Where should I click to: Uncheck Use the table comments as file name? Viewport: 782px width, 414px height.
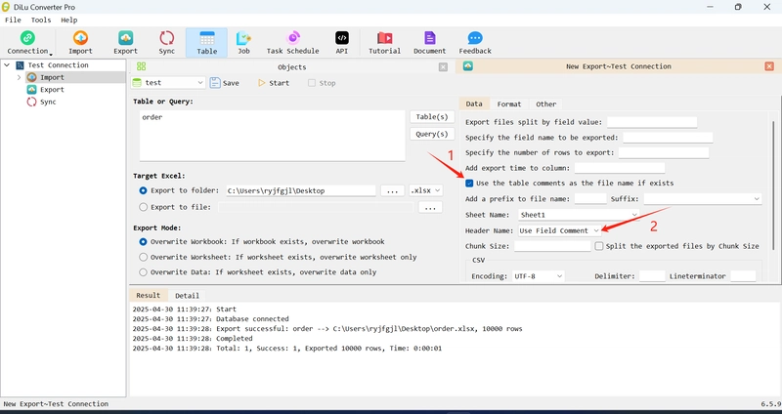pyautogui.click(x=469, y=184)
